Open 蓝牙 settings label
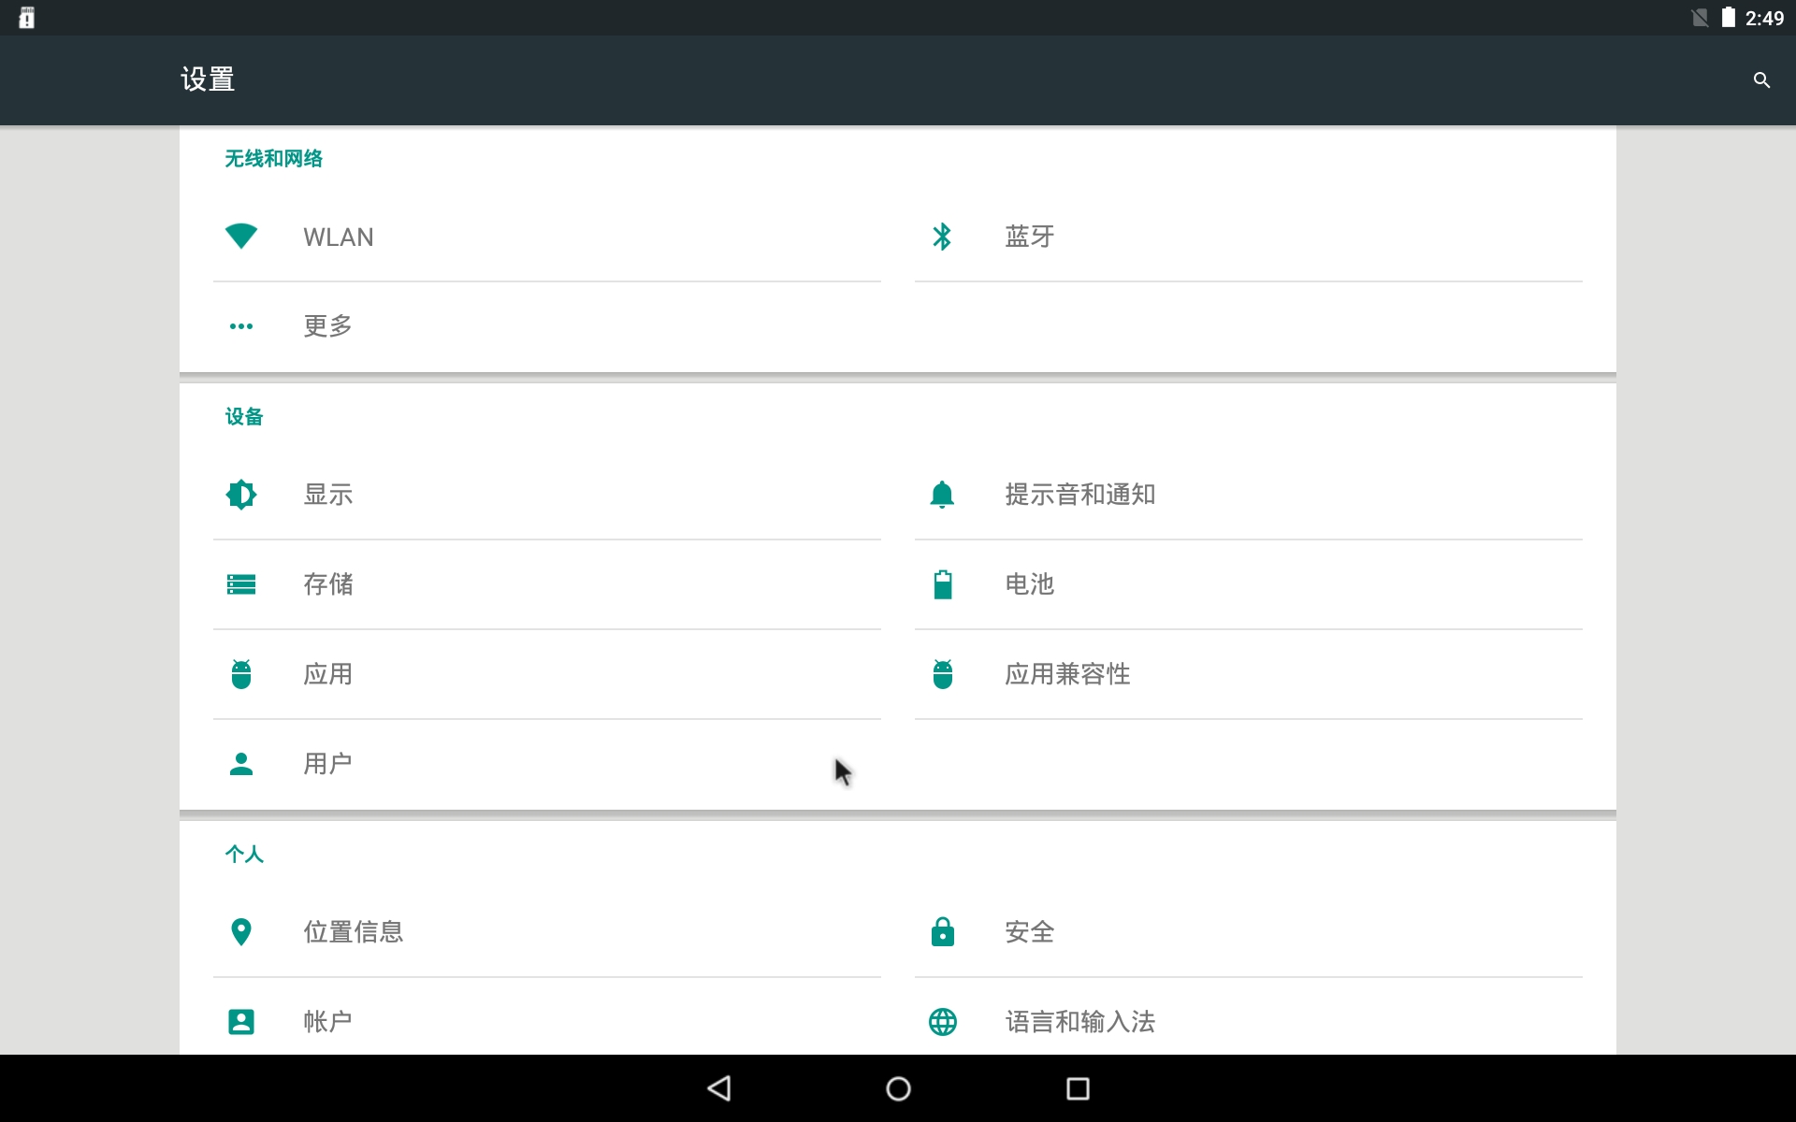 tap(1029, 237)
